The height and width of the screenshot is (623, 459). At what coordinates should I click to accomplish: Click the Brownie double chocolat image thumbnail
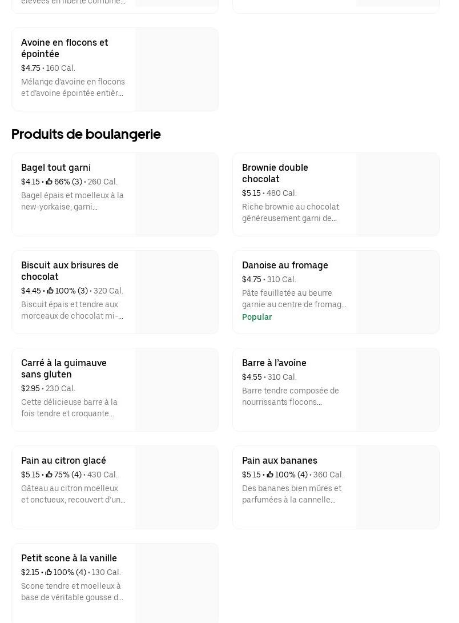point(397,195)
